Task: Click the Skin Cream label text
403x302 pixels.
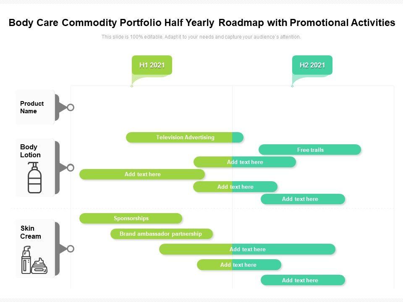Action: click(x=31, y=232)
